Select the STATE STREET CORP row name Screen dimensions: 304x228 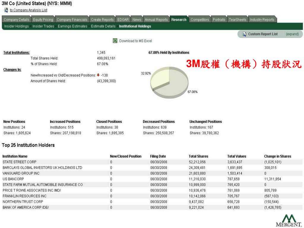19,162
